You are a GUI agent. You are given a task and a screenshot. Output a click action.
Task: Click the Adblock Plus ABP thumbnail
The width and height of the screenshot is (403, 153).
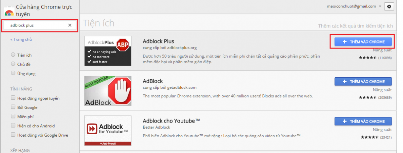pos(107,51)
